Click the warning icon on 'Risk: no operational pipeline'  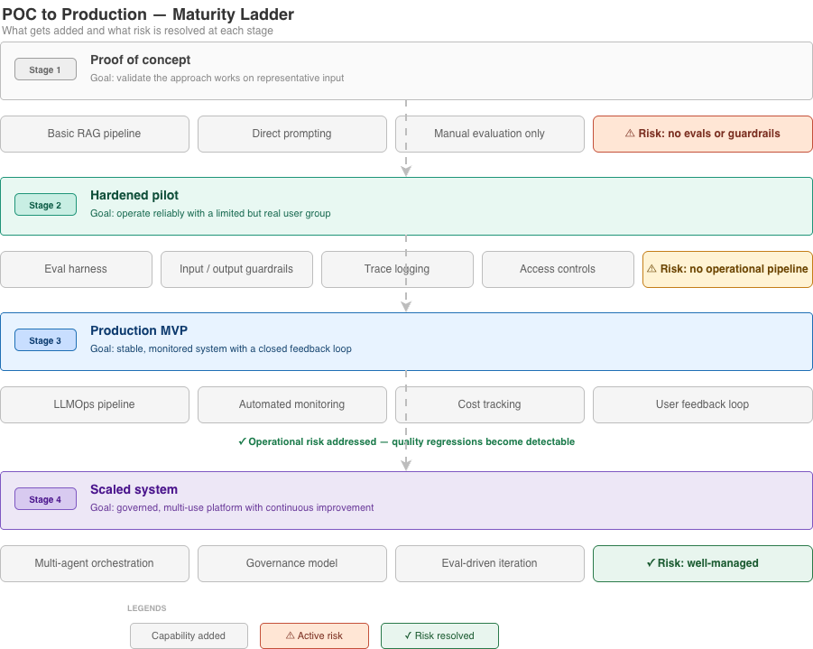651,269
